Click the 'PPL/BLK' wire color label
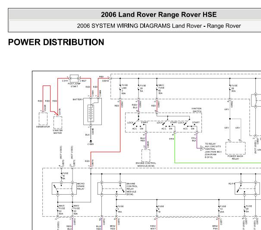Screen dimensions: 261x230 coord(194,139)
